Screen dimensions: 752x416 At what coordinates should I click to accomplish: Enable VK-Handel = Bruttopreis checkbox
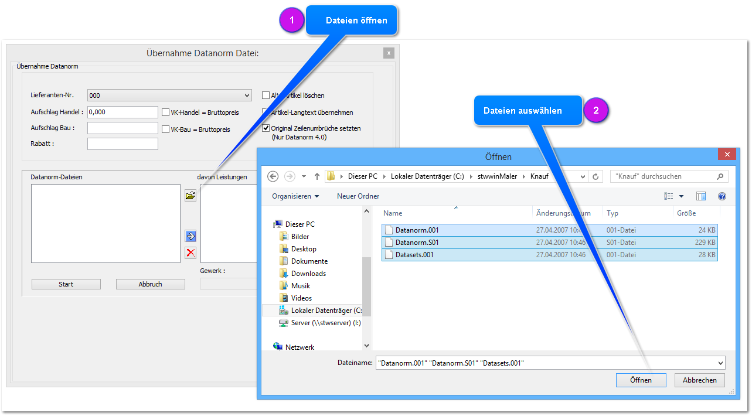pos(166,112)
